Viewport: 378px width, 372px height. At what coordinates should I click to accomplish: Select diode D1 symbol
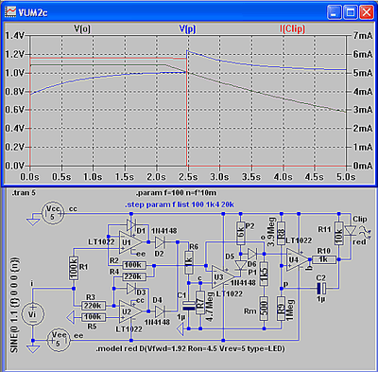[x=131, y=225]
